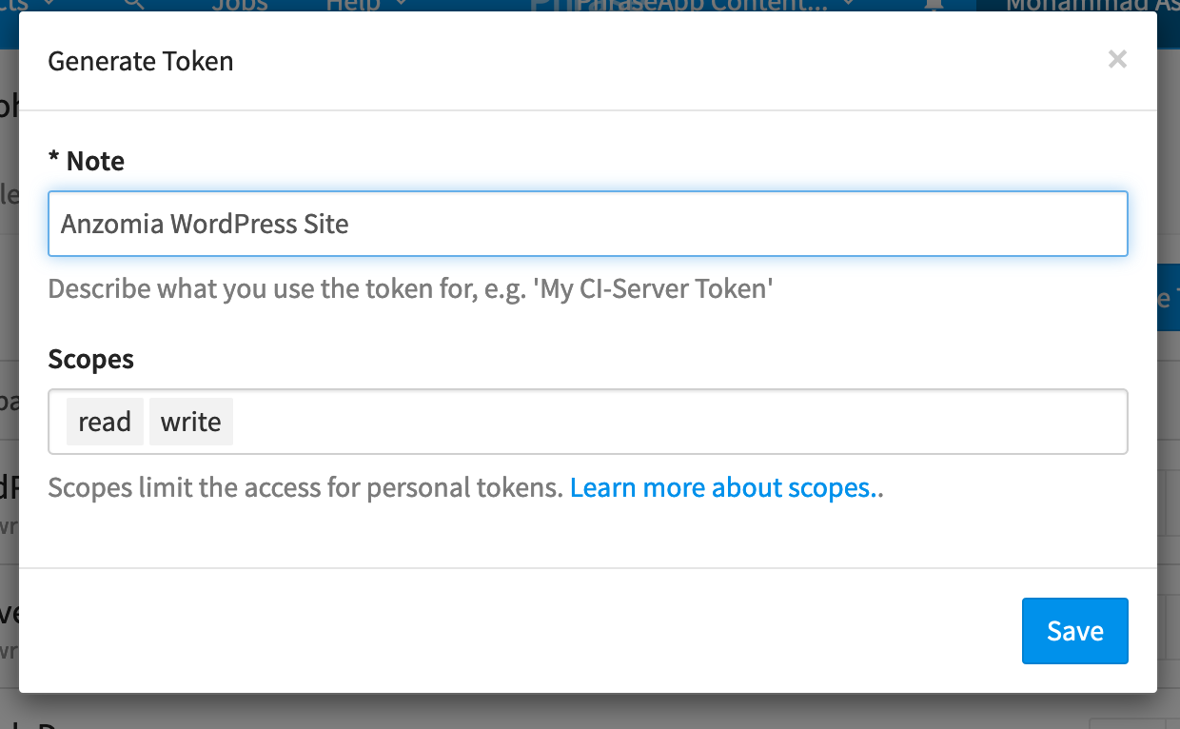Go to the Jobs page from the navbar

click(x=239, y=5)
